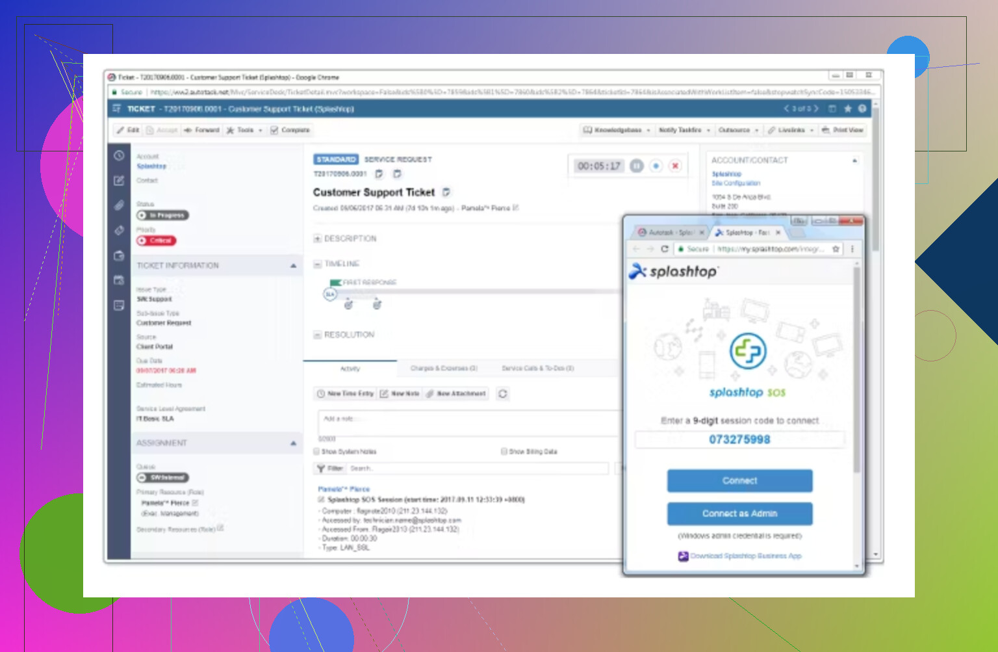998x652 pixels.
Task: Switch to Charges & Expenses tab
Action: tap(444, 369)
